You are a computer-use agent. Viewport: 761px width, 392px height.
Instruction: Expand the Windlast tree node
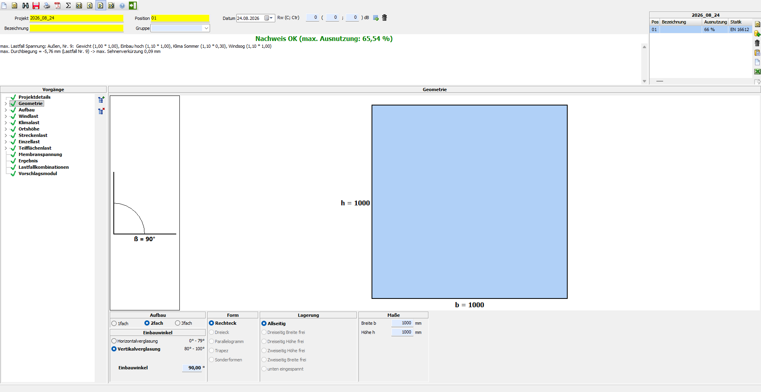coord(6,116)
